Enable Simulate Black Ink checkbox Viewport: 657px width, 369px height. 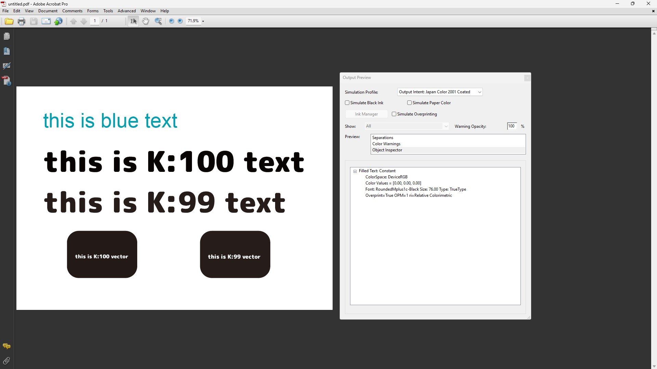click(x=347, y=103)
